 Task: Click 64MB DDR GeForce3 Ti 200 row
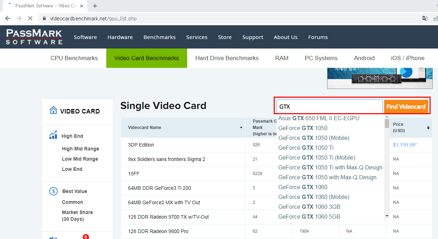coord(159,188)
